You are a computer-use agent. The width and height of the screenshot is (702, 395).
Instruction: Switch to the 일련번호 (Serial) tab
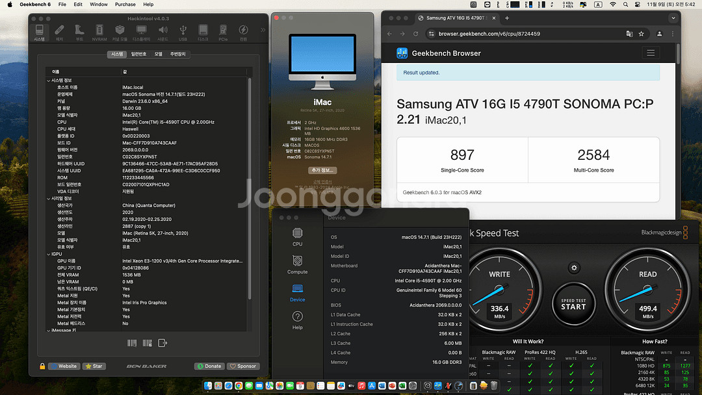(139, 54)
